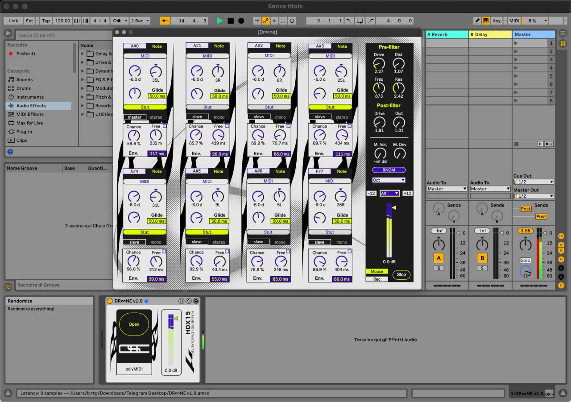Screen dimensions: 571x402
Task: Expand the Delay & Loop folder
Action: tap(83, 54)
